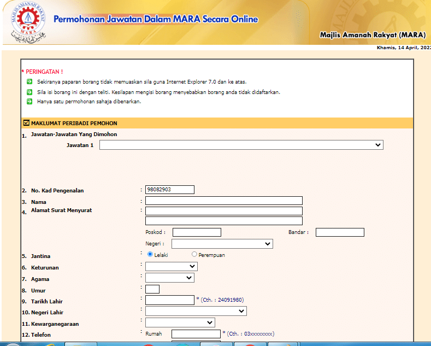The width and height of the screenshot is (431, 346).
Task: Click the 'Rumah' telephone label
Action: 153,334
